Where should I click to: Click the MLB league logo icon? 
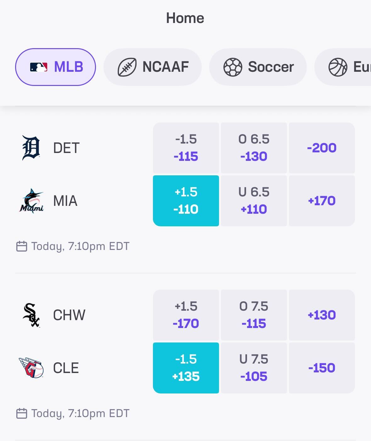[39, 67]
